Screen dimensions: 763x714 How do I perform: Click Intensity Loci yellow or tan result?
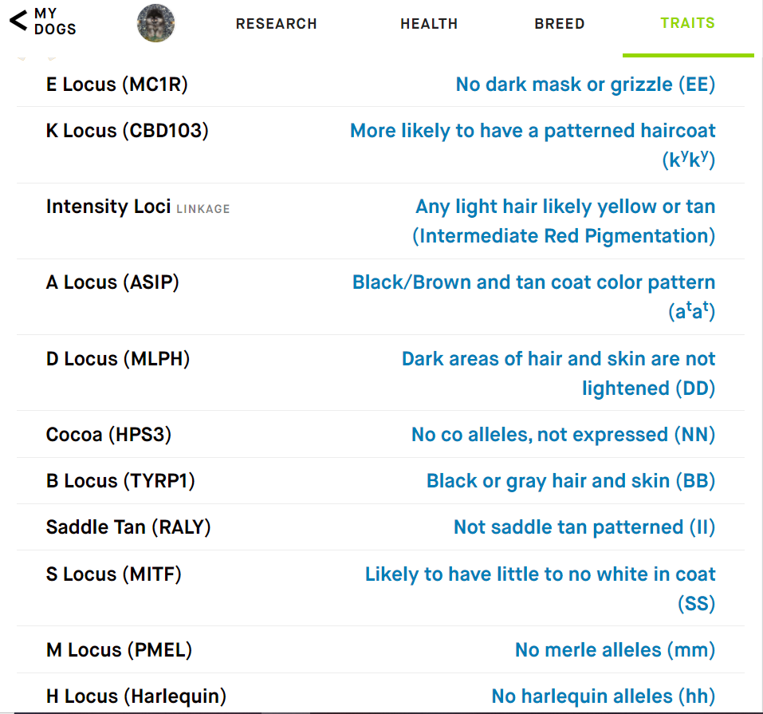[x=564, y=221]
